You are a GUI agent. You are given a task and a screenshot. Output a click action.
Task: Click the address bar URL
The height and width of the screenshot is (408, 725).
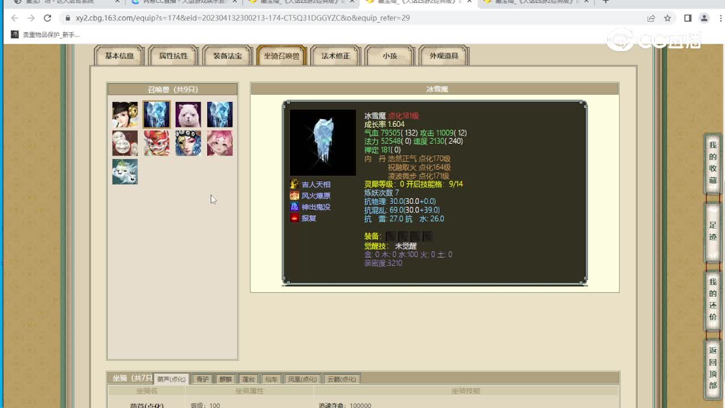[x=242, y=18]
